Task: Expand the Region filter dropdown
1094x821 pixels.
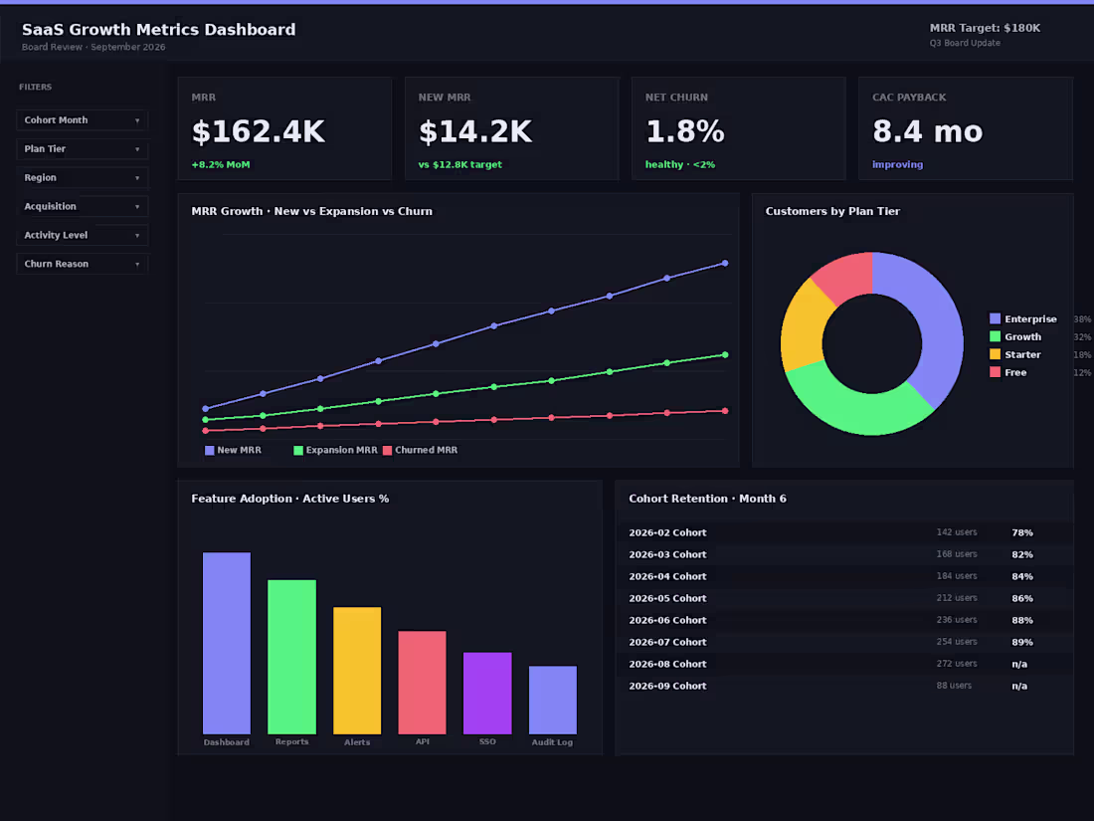Action: pyautogui.click(x=82, y=177)
